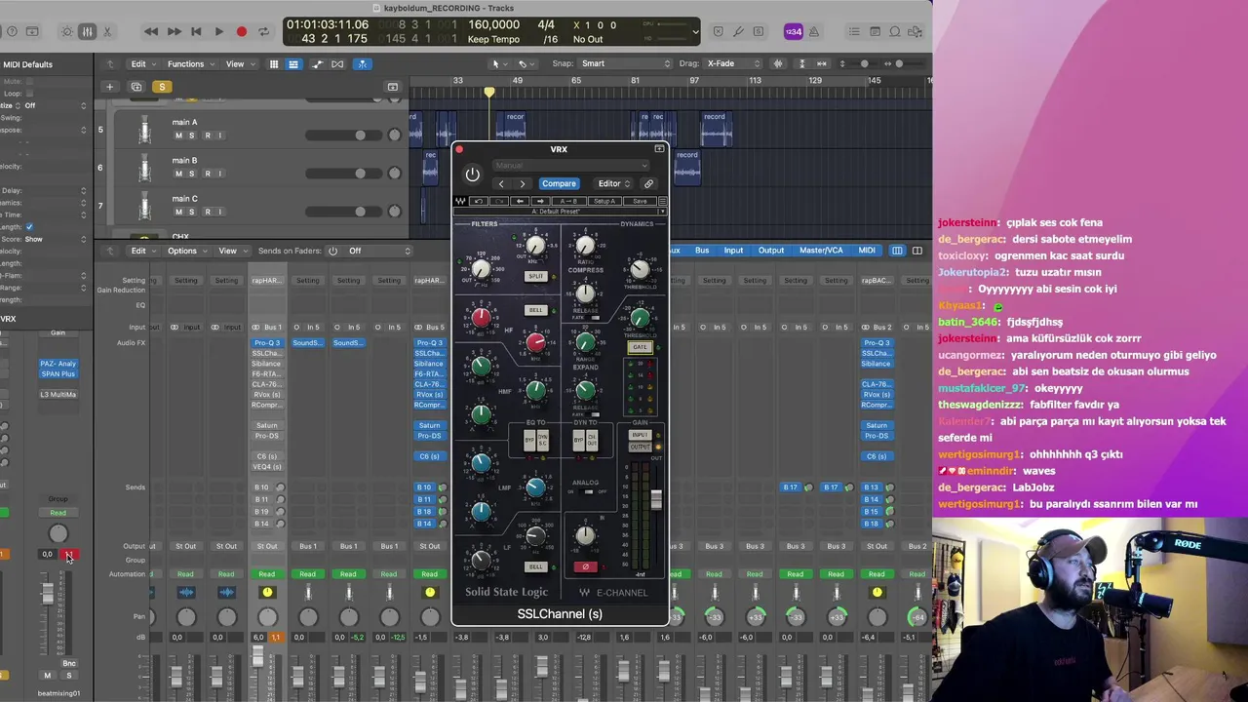Toggle the waveform zoom icon
The image size is (1248, 702).
[778, 64]
